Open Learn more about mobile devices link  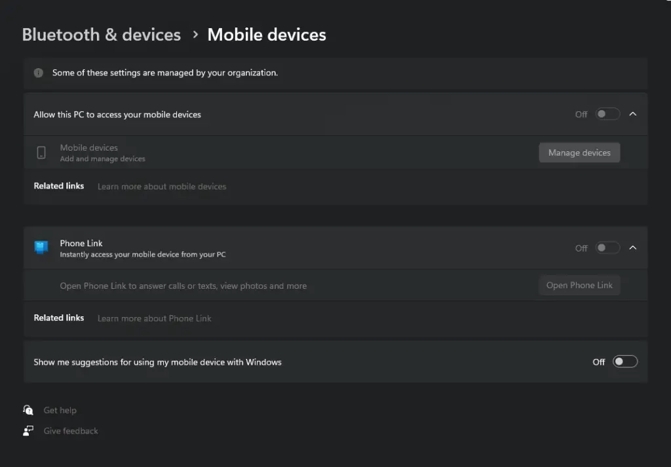pos(162,187)
